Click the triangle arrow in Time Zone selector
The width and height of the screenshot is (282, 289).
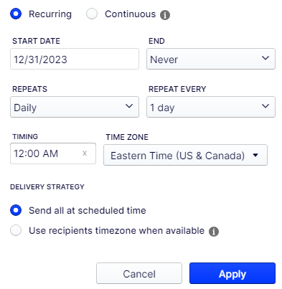[x=255, y=155]
